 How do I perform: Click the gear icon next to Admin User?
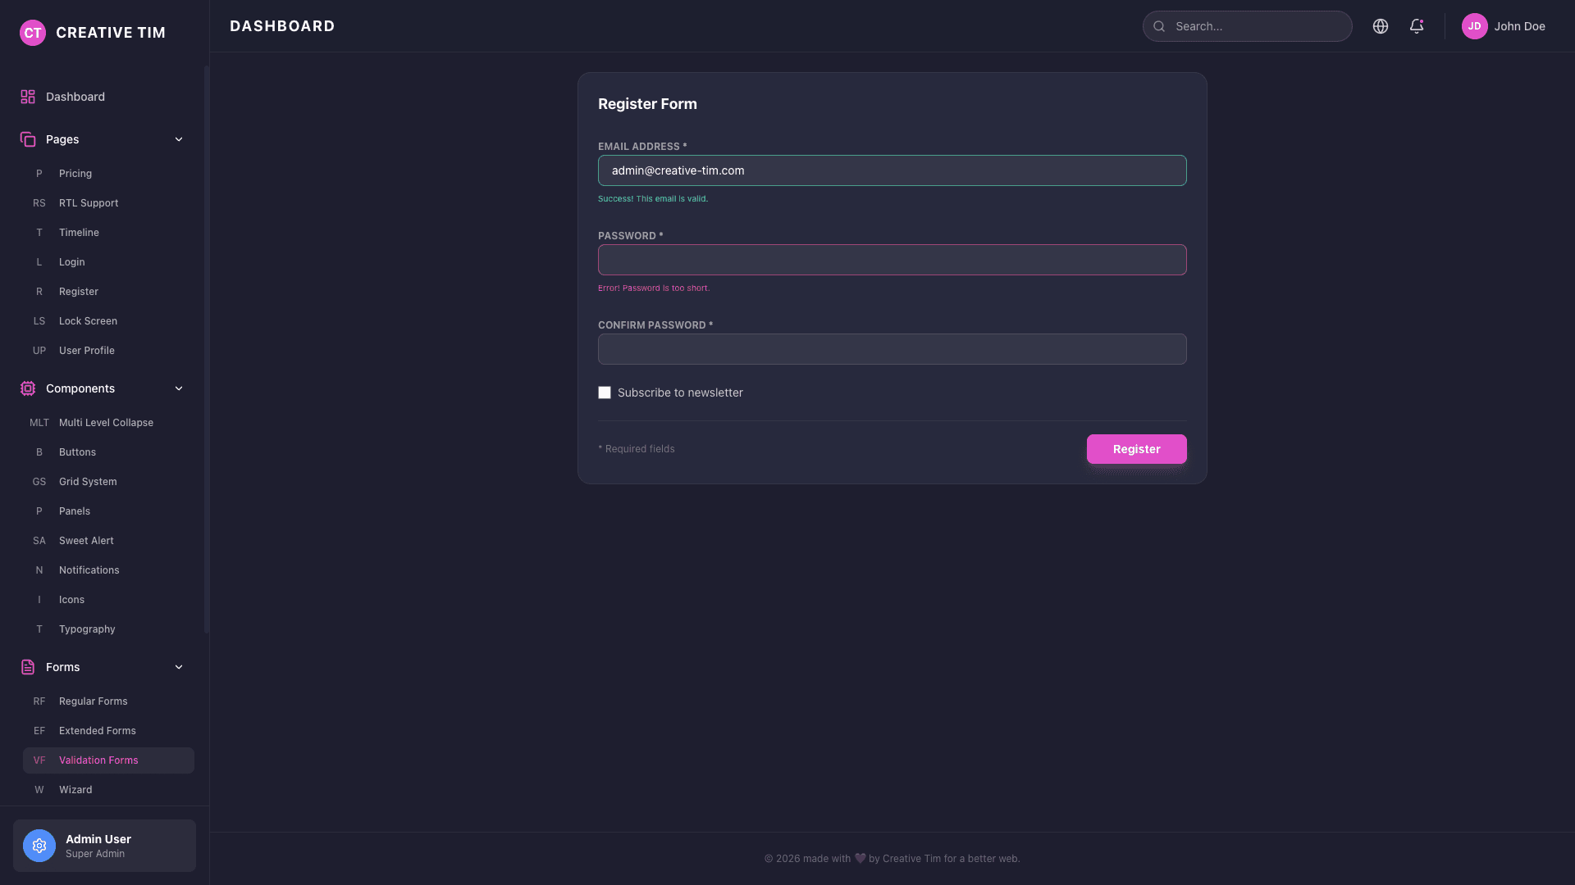click(39, 846)
